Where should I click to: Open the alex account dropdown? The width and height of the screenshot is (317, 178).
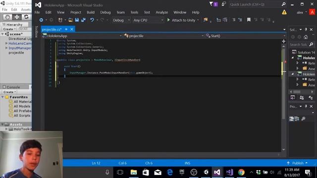(x=302, y=12)
